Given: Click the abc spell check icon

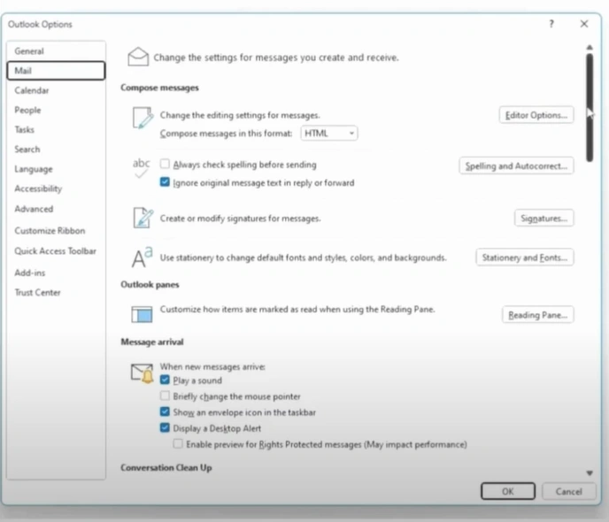Looking at the screenshot, I should pos(141,168).
